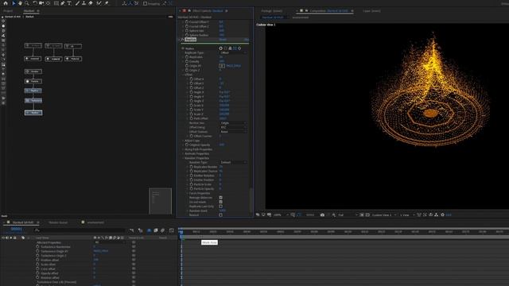
Task: Open the Custom View 1 dropdown
Action: click(384, 214)
